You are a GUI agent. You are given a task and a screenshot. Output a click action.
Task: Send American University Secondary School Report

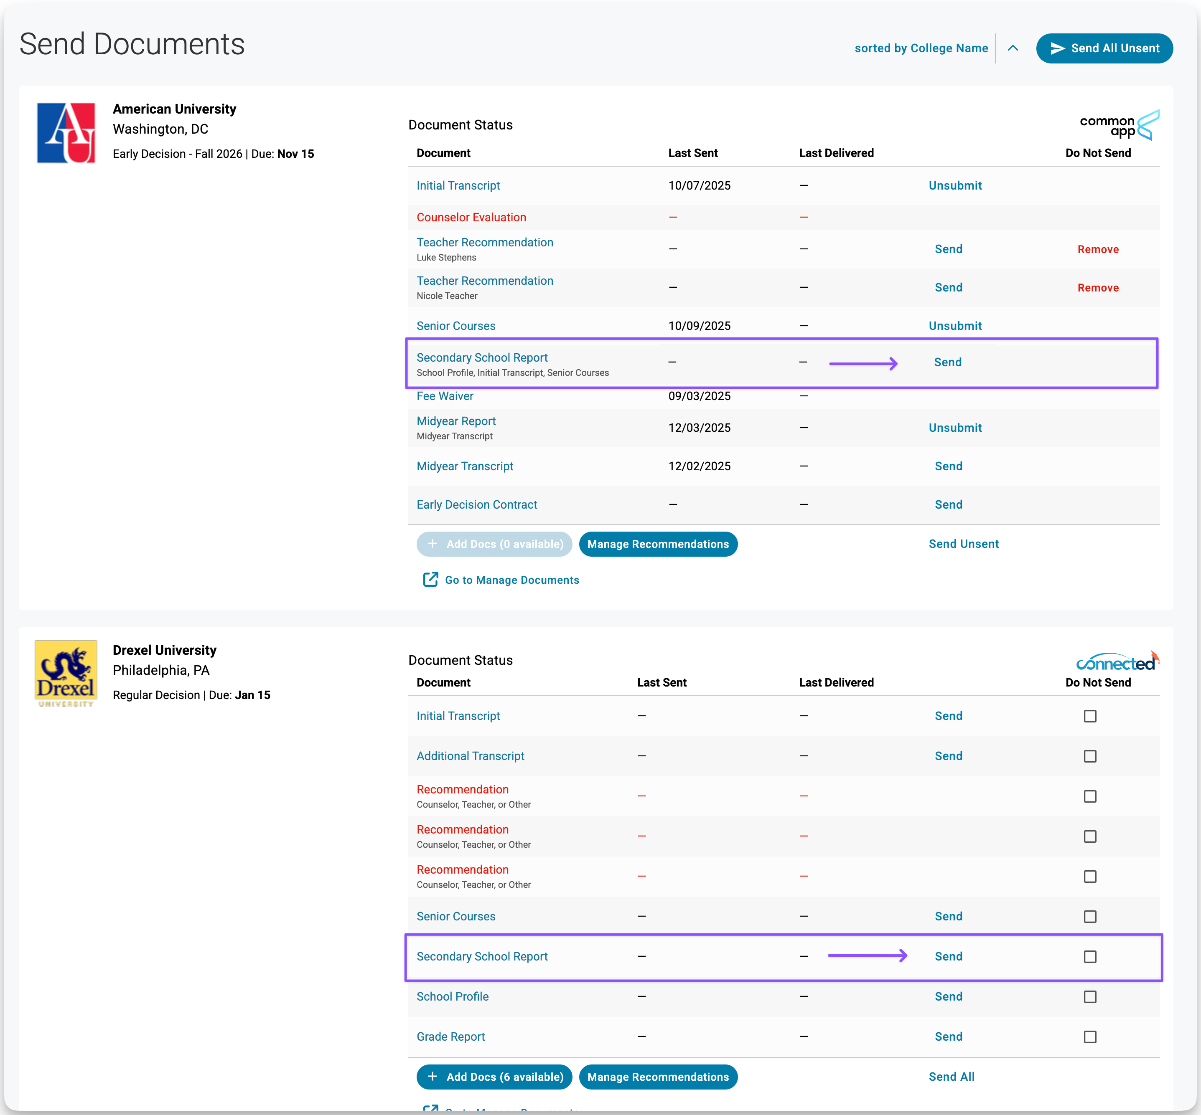point(947,362)
